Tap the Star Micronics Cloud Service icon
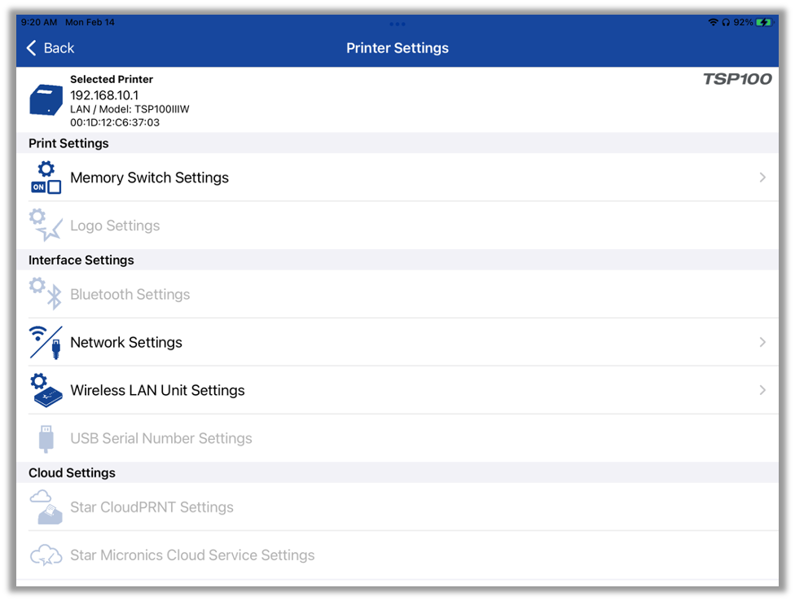The width and height of the screenshot is (795, 601). [x=46, y=555]
